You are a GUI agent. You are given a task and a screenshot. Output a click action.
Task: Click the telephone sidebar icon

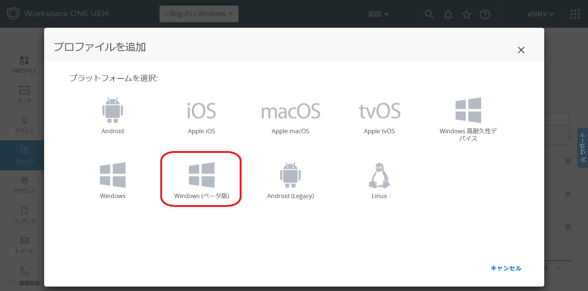click(x=24, y=271)
